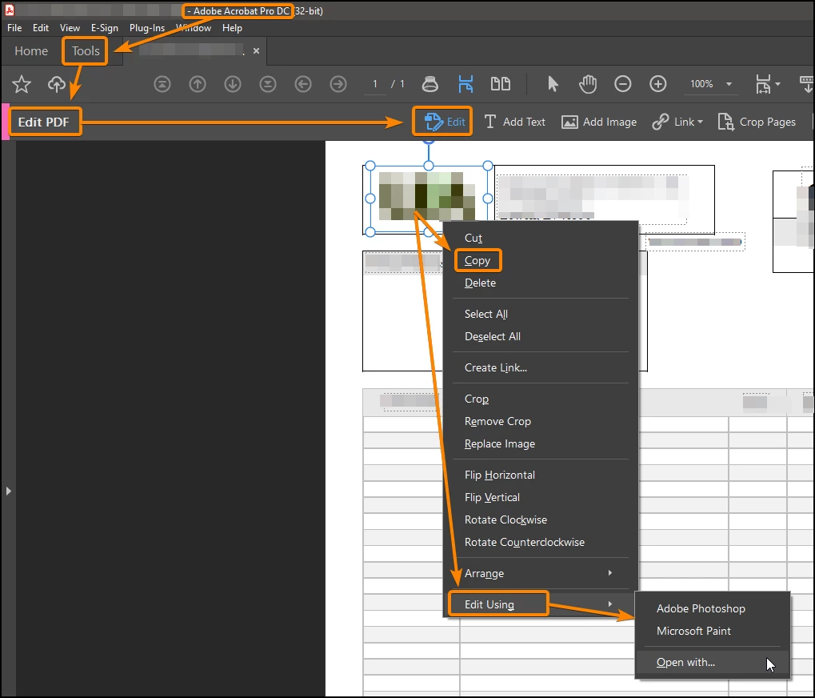The image size is (815, 698).
Task: Open the File menu
Action: coord(14,28)
